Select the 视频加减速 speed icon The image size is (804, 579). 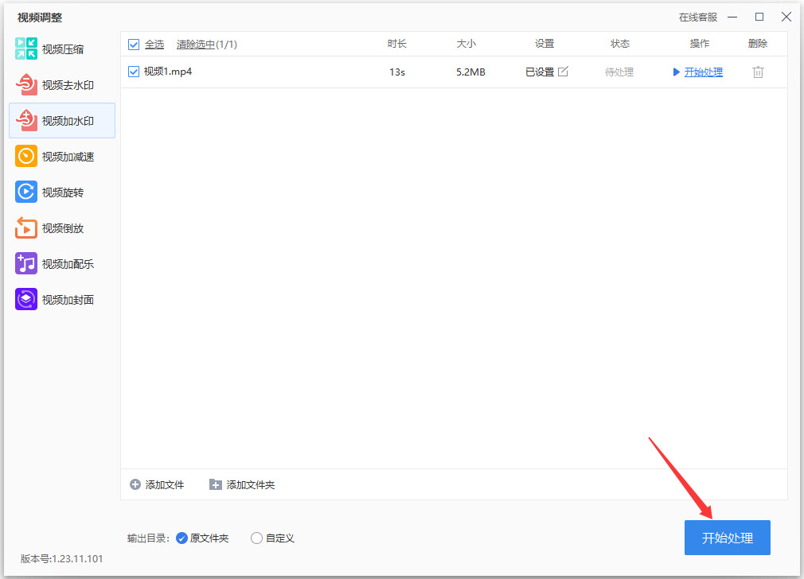click(x=26, y=156)
